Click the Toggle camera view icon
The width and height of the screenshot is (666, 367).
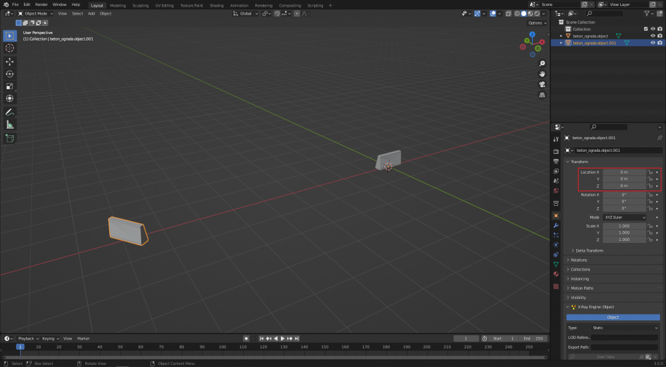pyautogui.click(x=543, y=84)
